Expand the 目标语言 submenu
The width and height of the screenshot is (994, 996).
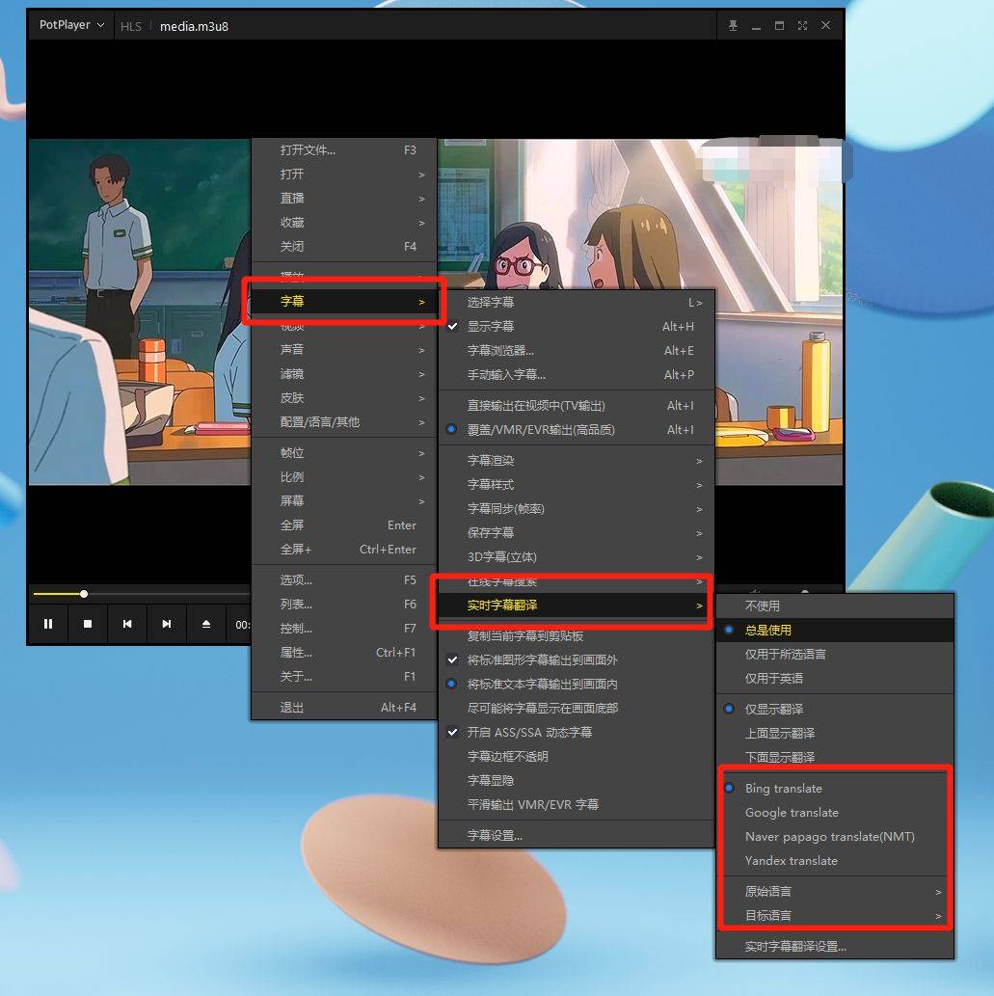835,915
